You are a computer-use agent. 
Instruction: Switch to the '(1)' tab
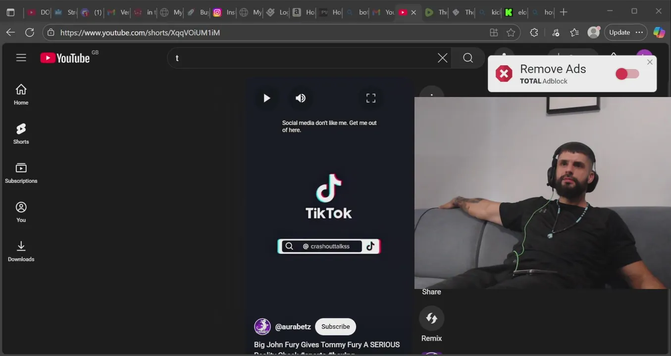pyautogui.click(x=91, y=12)
